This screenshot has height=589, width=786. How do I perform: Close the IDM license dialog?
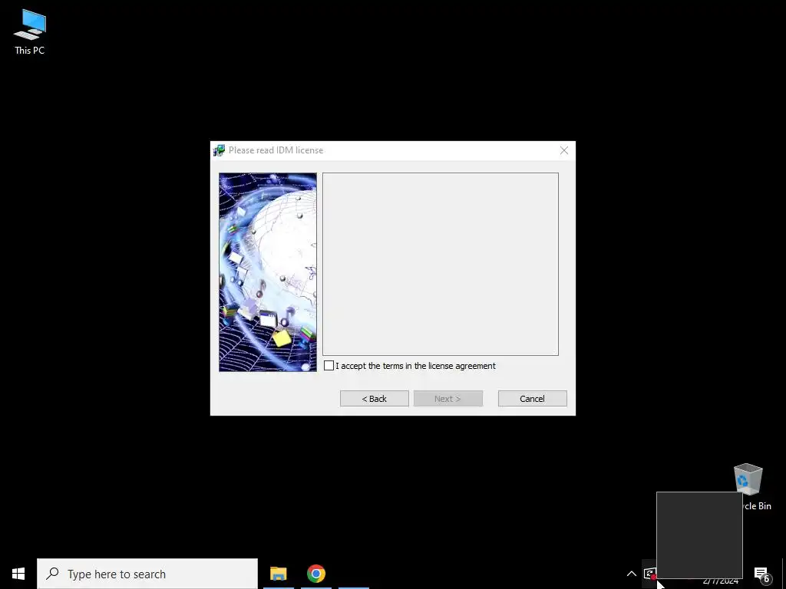[564, 150]
